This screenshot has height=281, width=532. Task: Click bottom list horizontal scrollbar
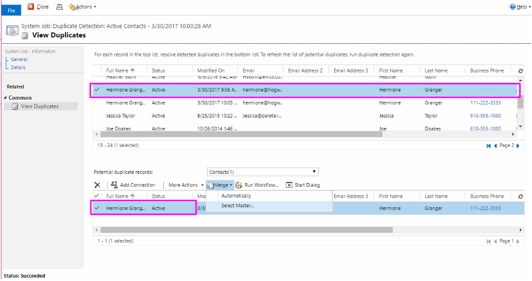246,230
